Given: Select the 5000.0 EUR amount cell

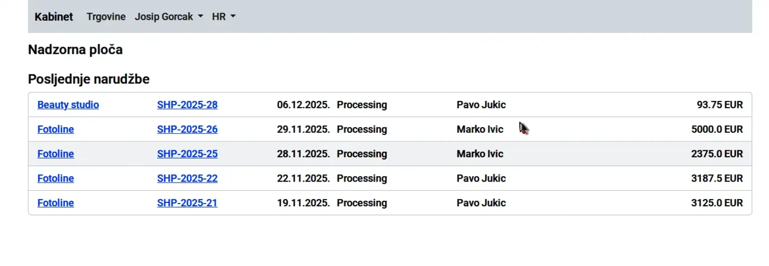Looking at the screenshot, I should click(x=717, y=129).
